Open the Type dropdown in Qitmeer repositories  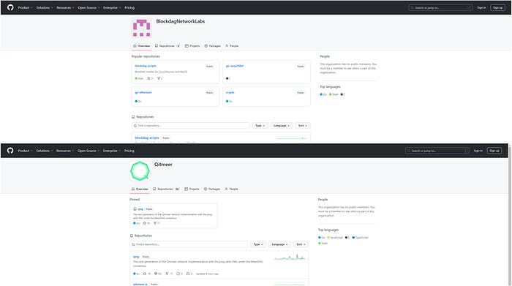pyautogui.click(x=258, y=244)
